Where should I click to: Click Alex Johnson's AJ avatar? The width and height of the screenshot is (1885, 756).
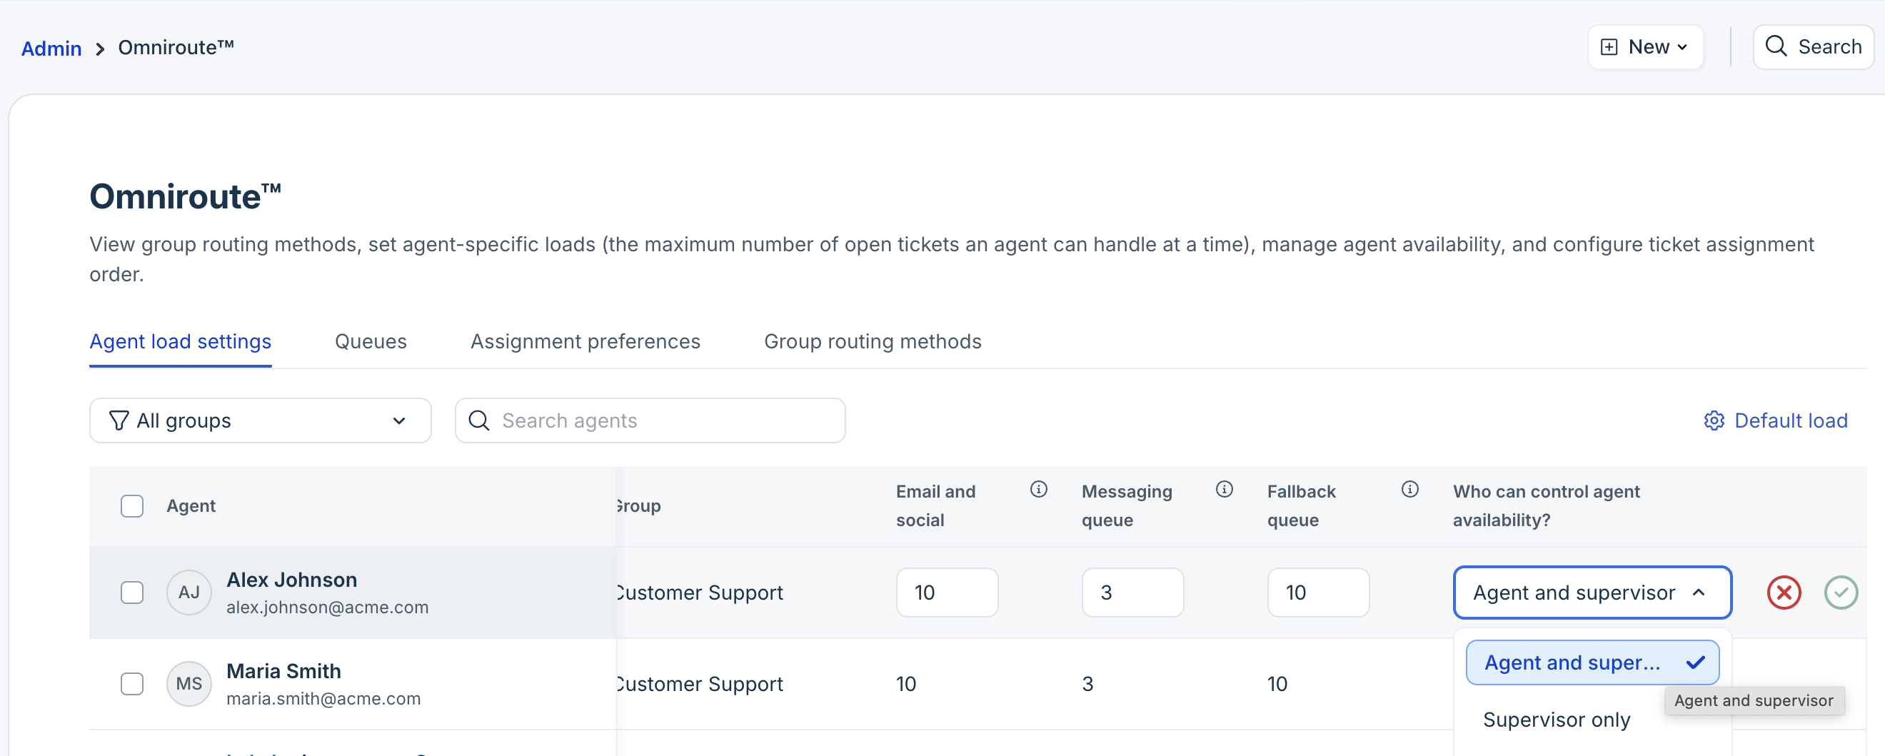[x=188, y=592]
